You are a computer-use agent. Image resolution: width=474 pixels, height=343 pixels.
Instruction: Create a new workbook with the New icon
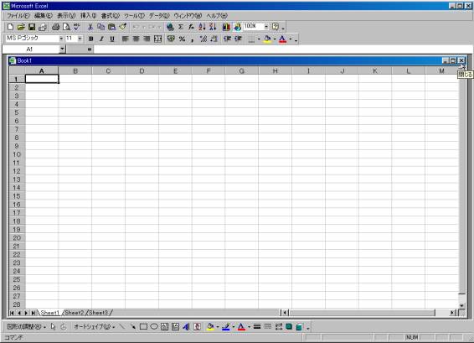[x=10, y=27]
